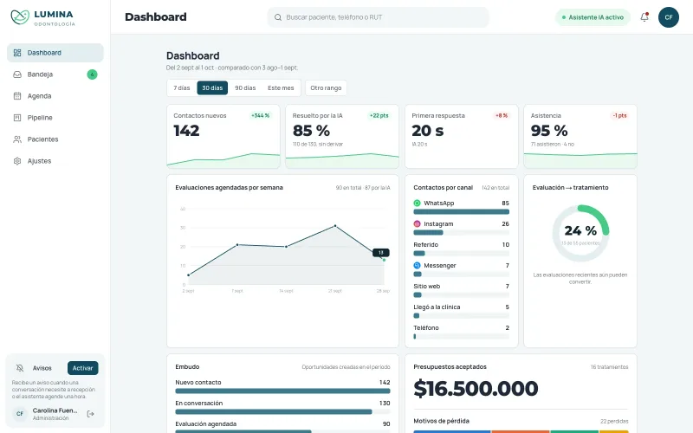
Task: Click the logout icon beside Carolina Fuen...
Action: point(91,414)
